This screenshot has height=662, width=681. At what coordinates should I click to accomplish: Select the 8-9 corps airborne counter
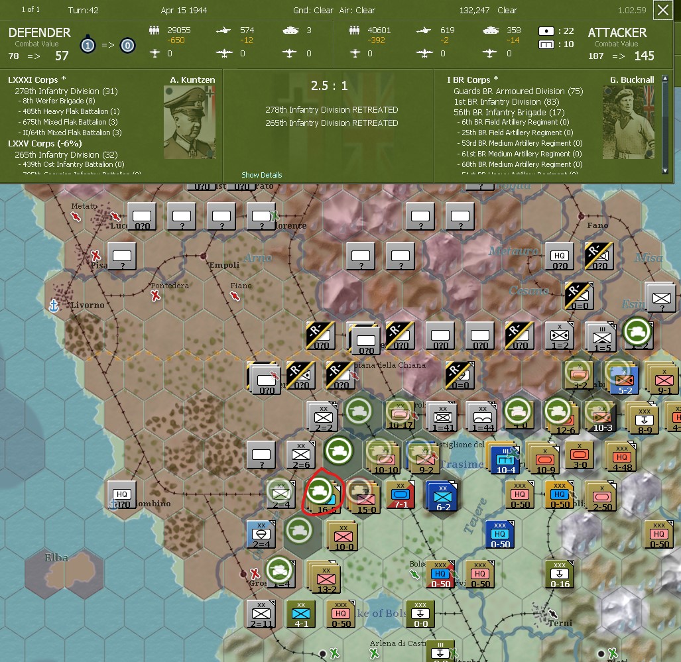[644, 418]
